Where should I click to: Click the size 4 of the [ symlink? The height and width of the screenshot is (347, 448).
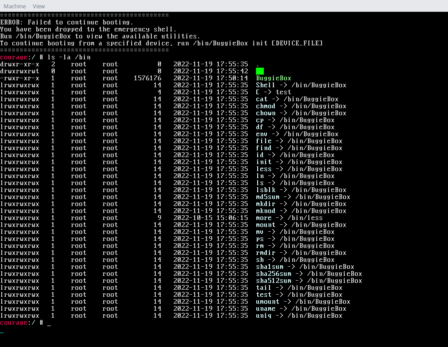(159, 92)
